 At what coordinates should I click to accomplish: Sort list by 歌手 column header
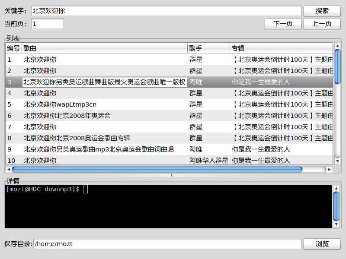click(209, 48)
